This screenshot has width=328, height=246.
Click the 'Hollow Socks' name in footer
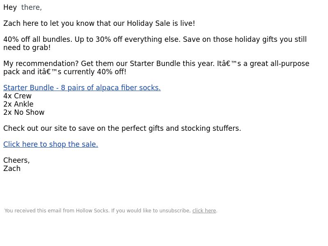click(92, 211)
